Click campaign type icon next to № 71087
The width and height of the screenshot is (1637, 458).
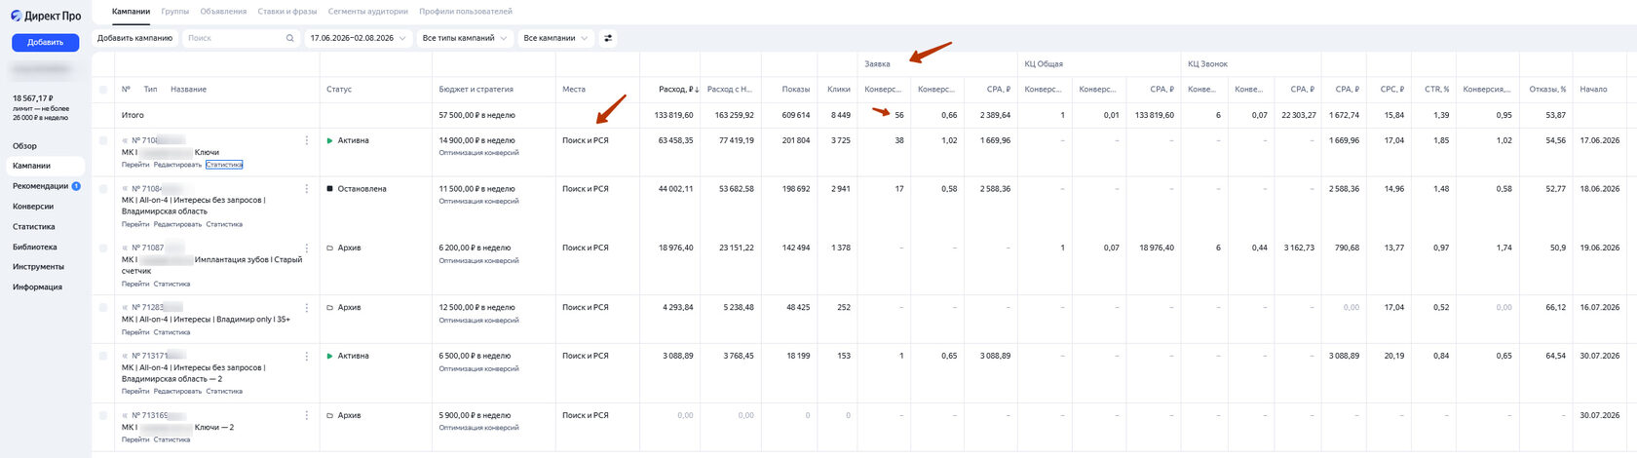tap(126, 248)
